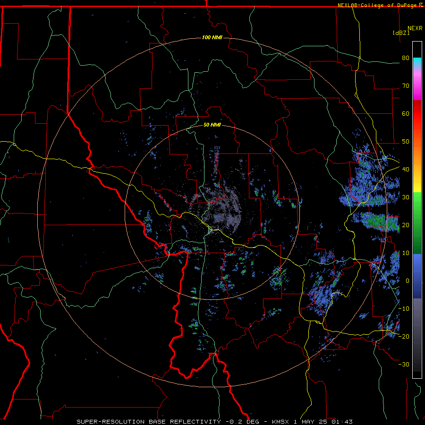Click the 20 value on the dBZ scale
Screen dimensions: 425x425
coord(406,225)
